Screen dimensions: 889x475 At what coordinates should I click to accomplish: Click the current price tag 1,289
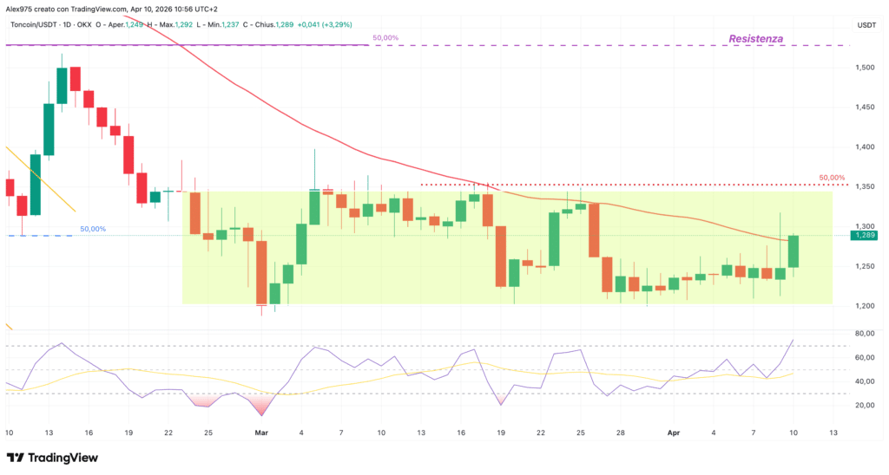(x=864, y=236)
